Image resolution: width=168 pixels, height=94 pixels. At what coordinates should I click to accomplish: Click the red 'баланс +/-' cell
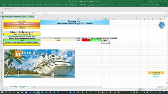tap(86, 40)
